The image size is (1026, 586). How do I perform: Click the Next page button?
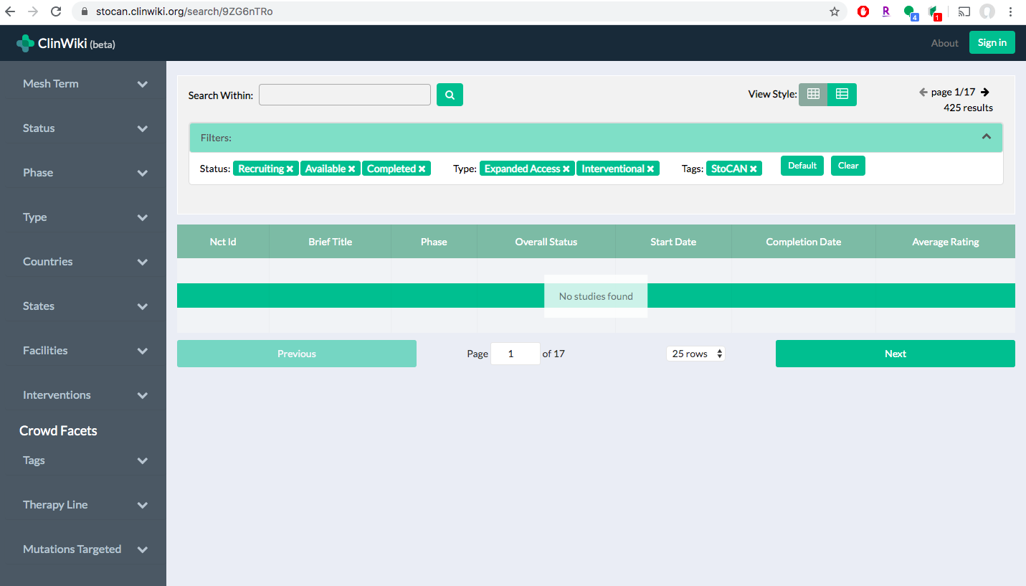[x=896, y=354]
